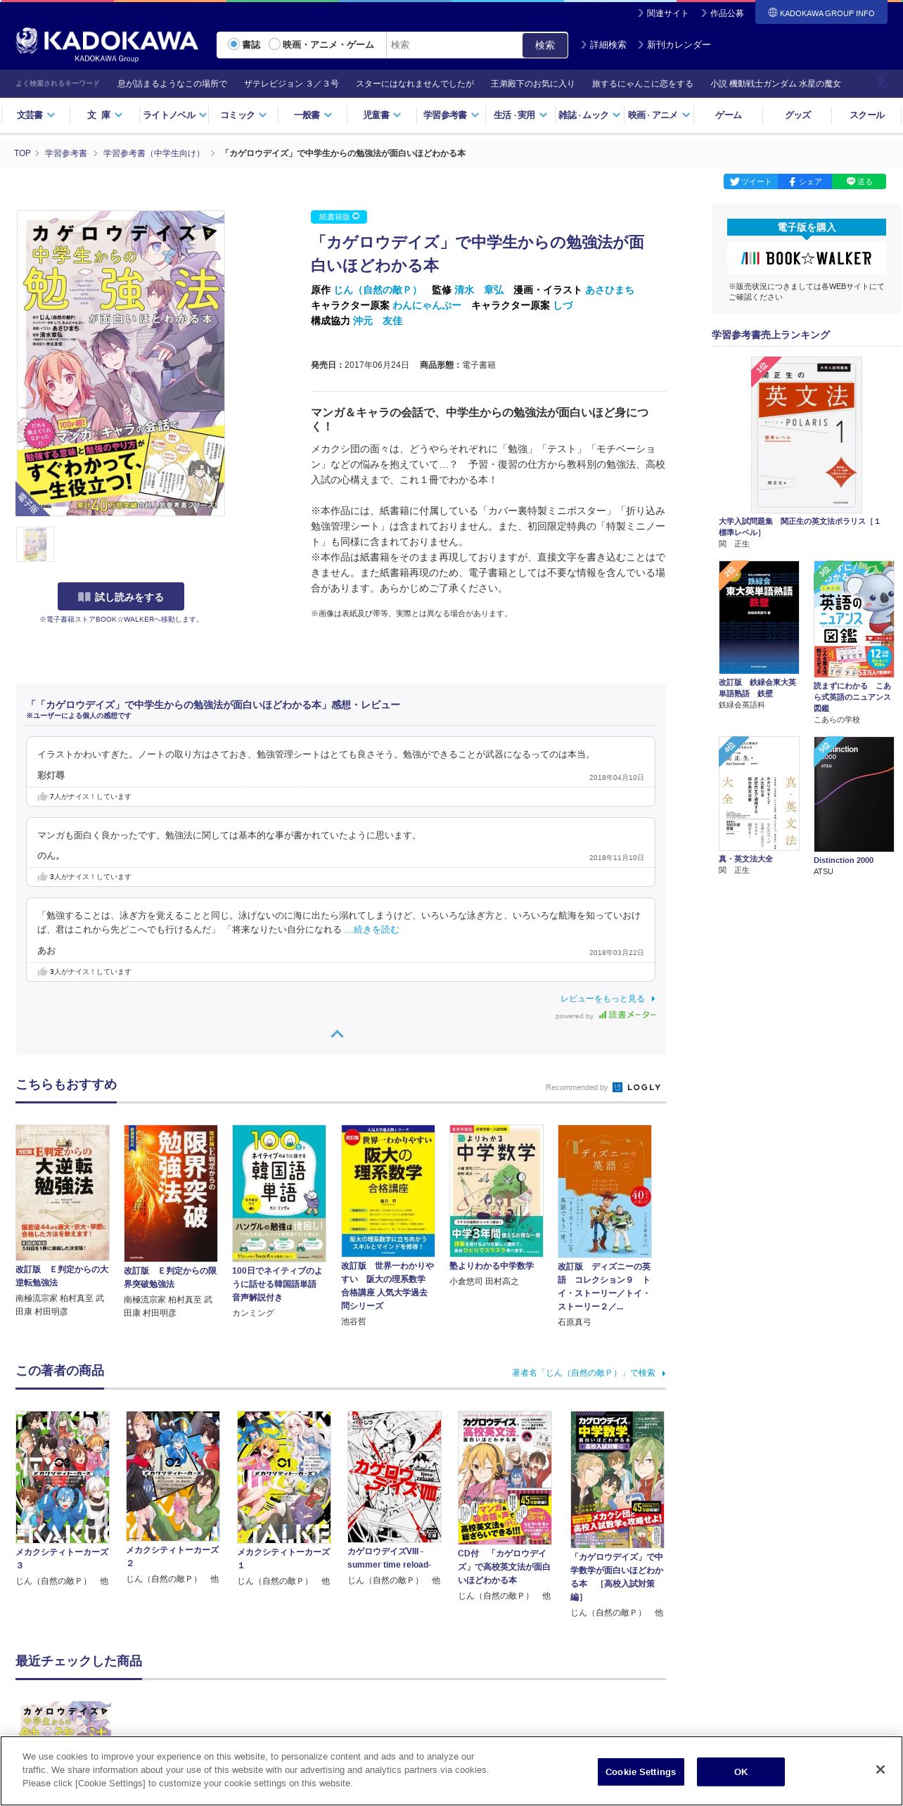Open the ゲーム menu item
Image resolution: width=903 pixels, height=1806 pixels.
[728, 115]
